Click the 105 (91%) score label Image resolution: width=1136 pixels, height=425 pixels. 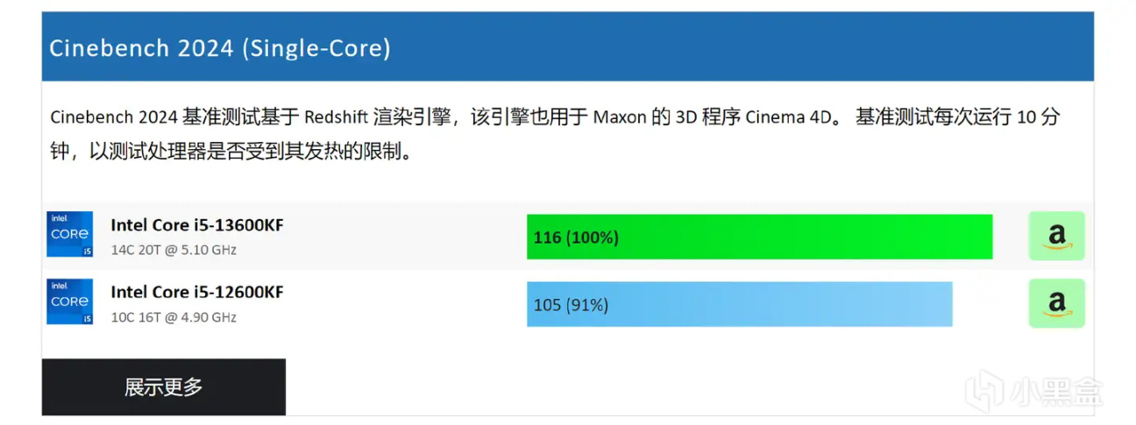(x=571, y=305)
